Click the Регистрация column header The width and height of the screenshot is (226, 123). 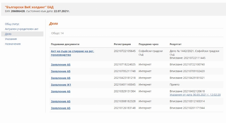pos(122,44)
